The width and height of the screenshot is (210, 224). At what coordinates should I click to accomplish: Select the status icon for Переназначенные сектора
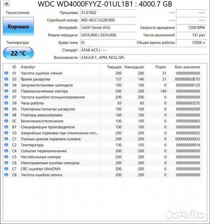pyautogui.click(x=6, y=91)
